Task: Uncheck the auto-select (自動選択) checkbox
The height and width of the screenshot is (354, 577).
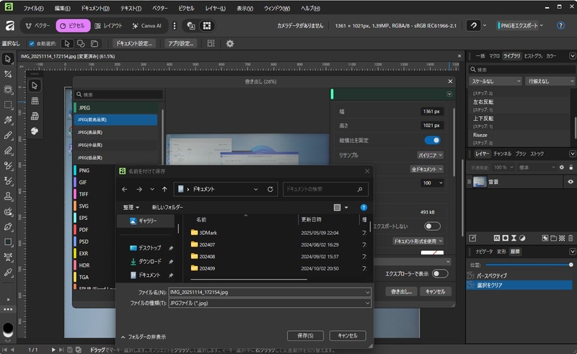Action: [32, 43]
